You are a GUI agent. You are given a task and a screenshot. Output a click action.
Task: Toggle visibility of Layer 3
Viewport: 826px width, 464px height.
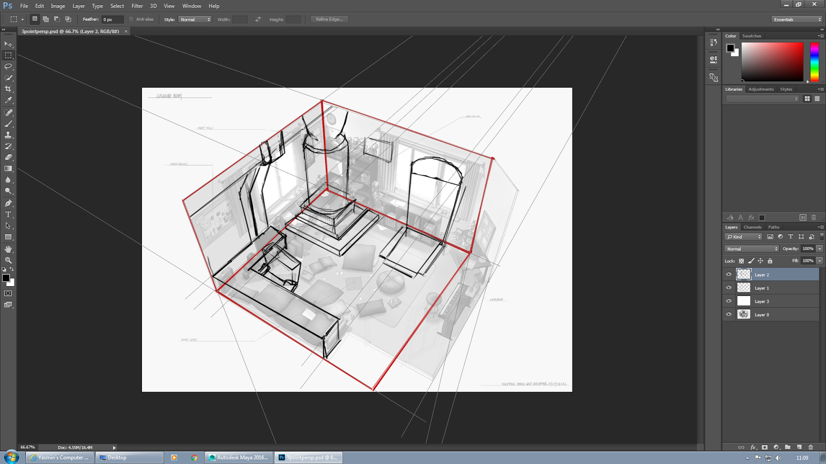tap(728, 301)
